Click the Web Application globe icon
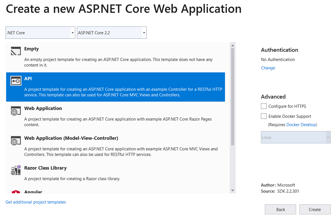 pyautogui.click(x=16, y=110)
